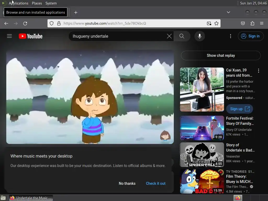Open the Places menu
This screenshot has height=201, width=268.
click(37, 3)
